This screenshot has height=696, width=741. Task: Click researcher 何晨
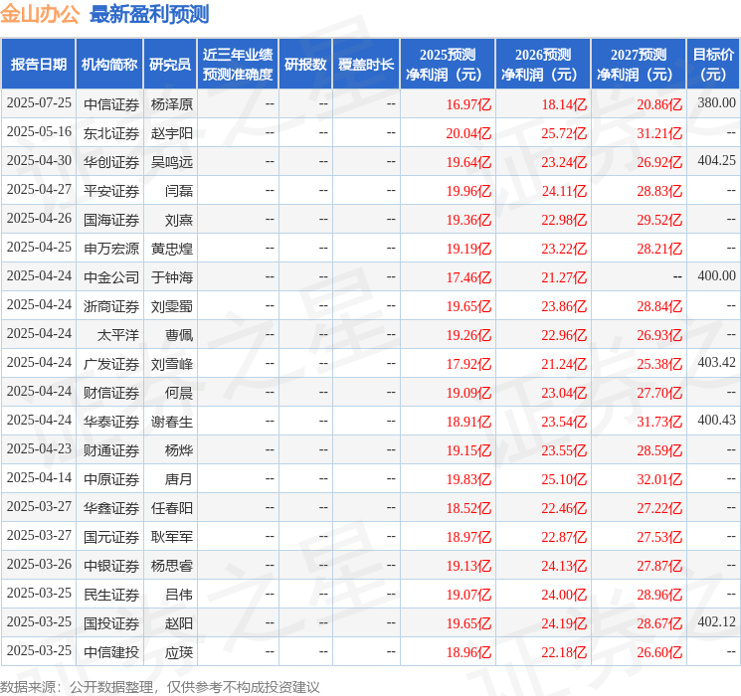(x=179, y=393)
